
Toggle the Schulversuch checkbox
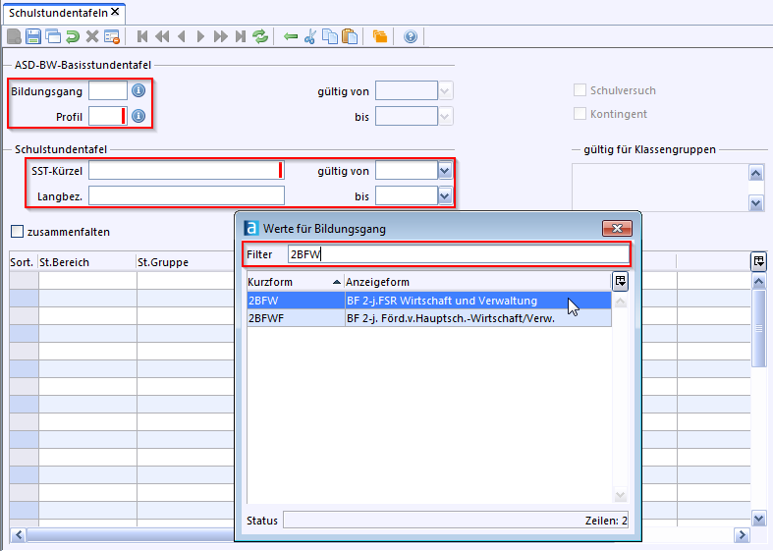(580, 90)
